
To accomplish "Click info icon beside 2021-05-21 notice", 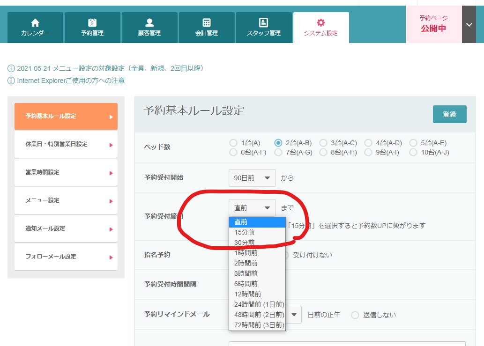I will click(11, 68).
